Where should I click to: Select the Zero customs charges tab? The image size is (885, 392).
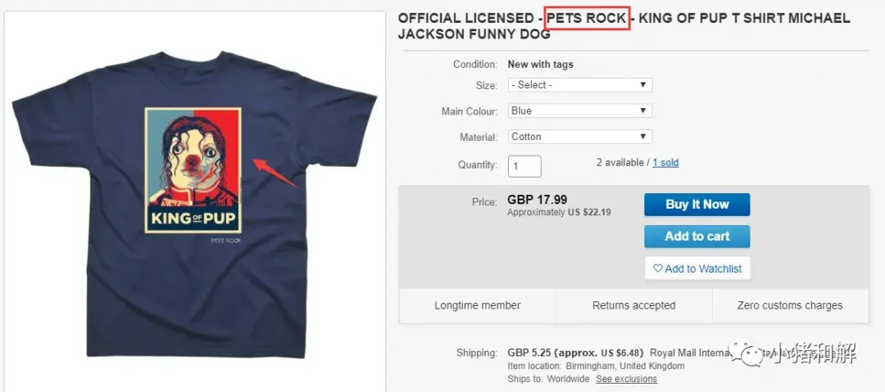coord(790,306)
